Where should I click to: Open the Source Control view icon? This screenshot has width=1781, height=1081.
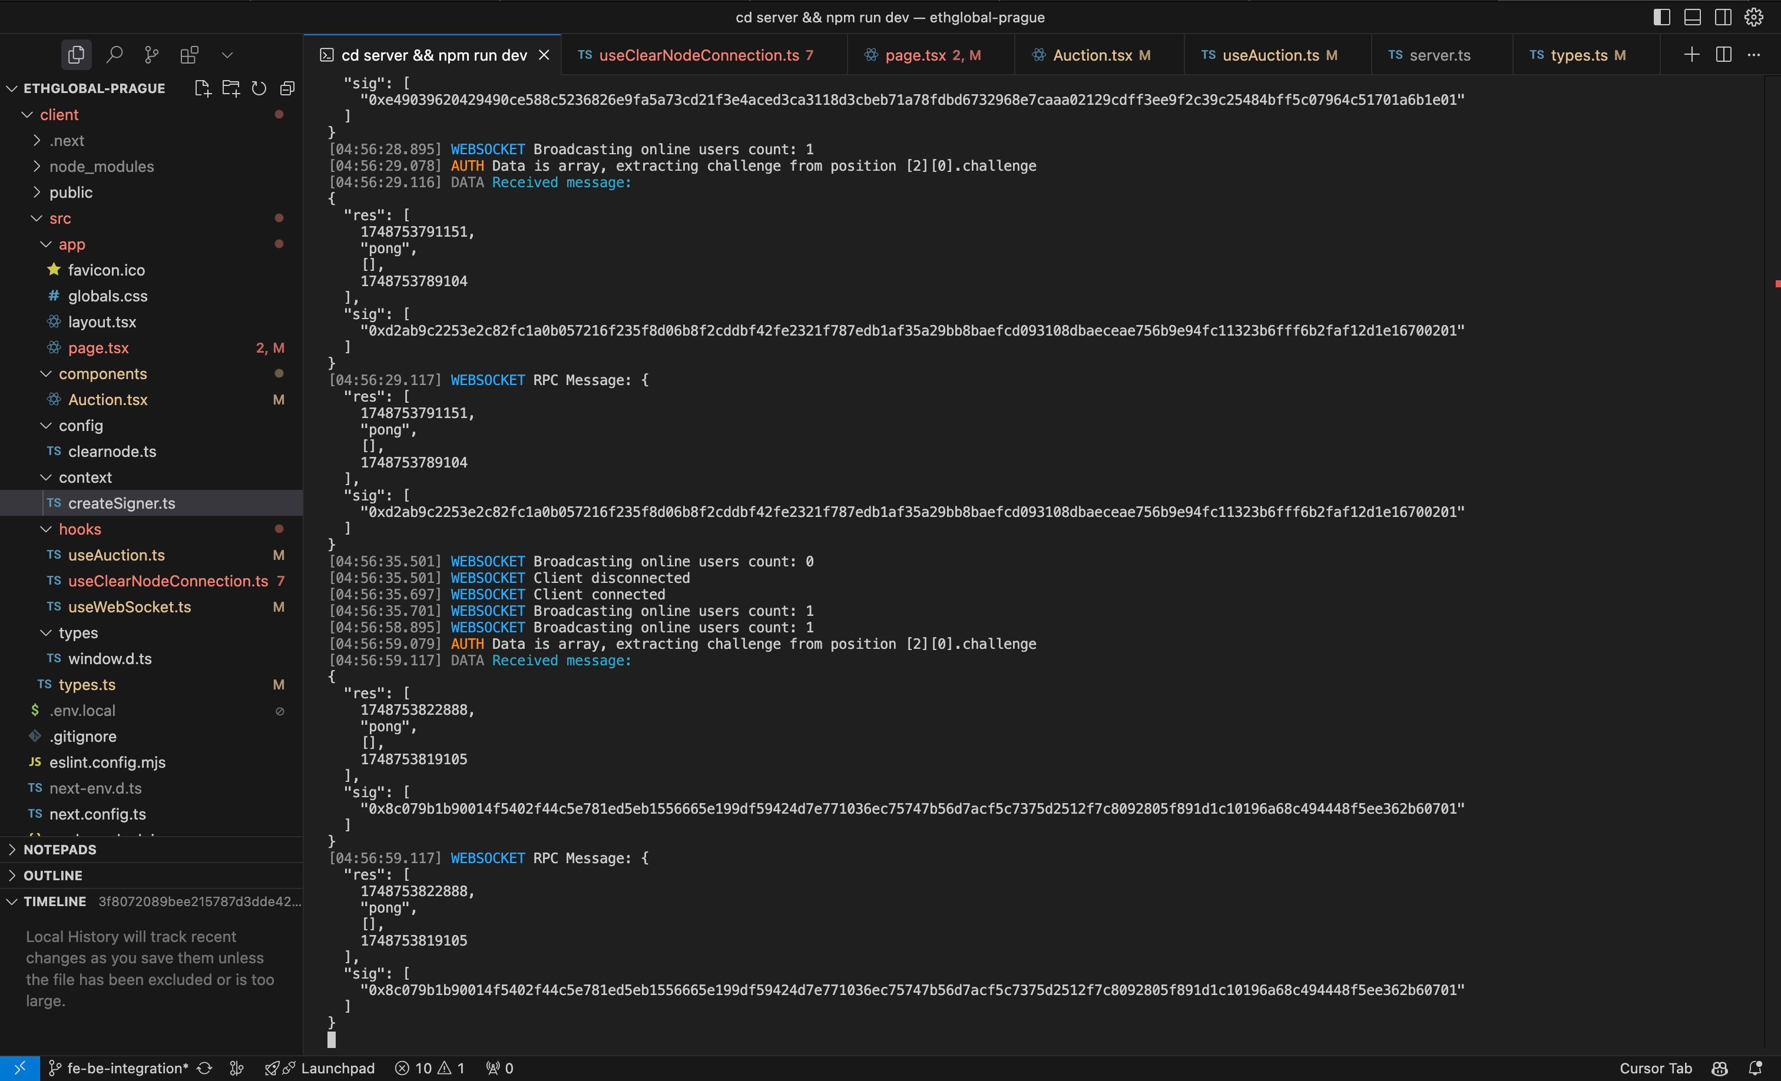point(152,55)
